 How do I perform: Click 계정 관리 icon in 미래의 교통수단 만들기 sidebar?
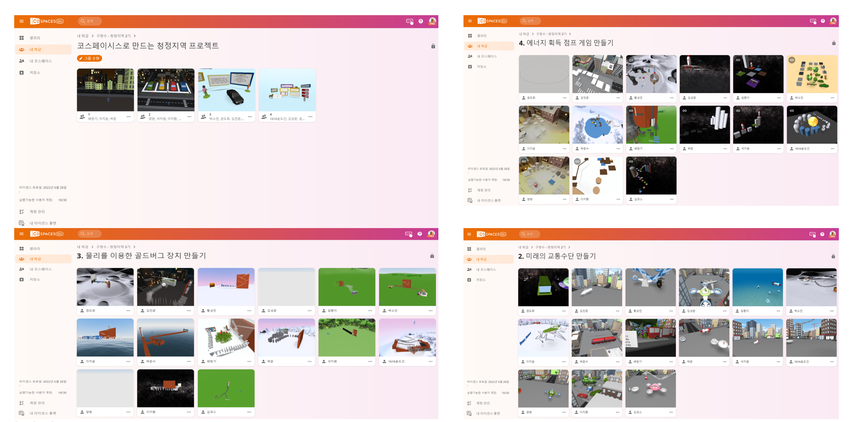[x=469, y=403]
